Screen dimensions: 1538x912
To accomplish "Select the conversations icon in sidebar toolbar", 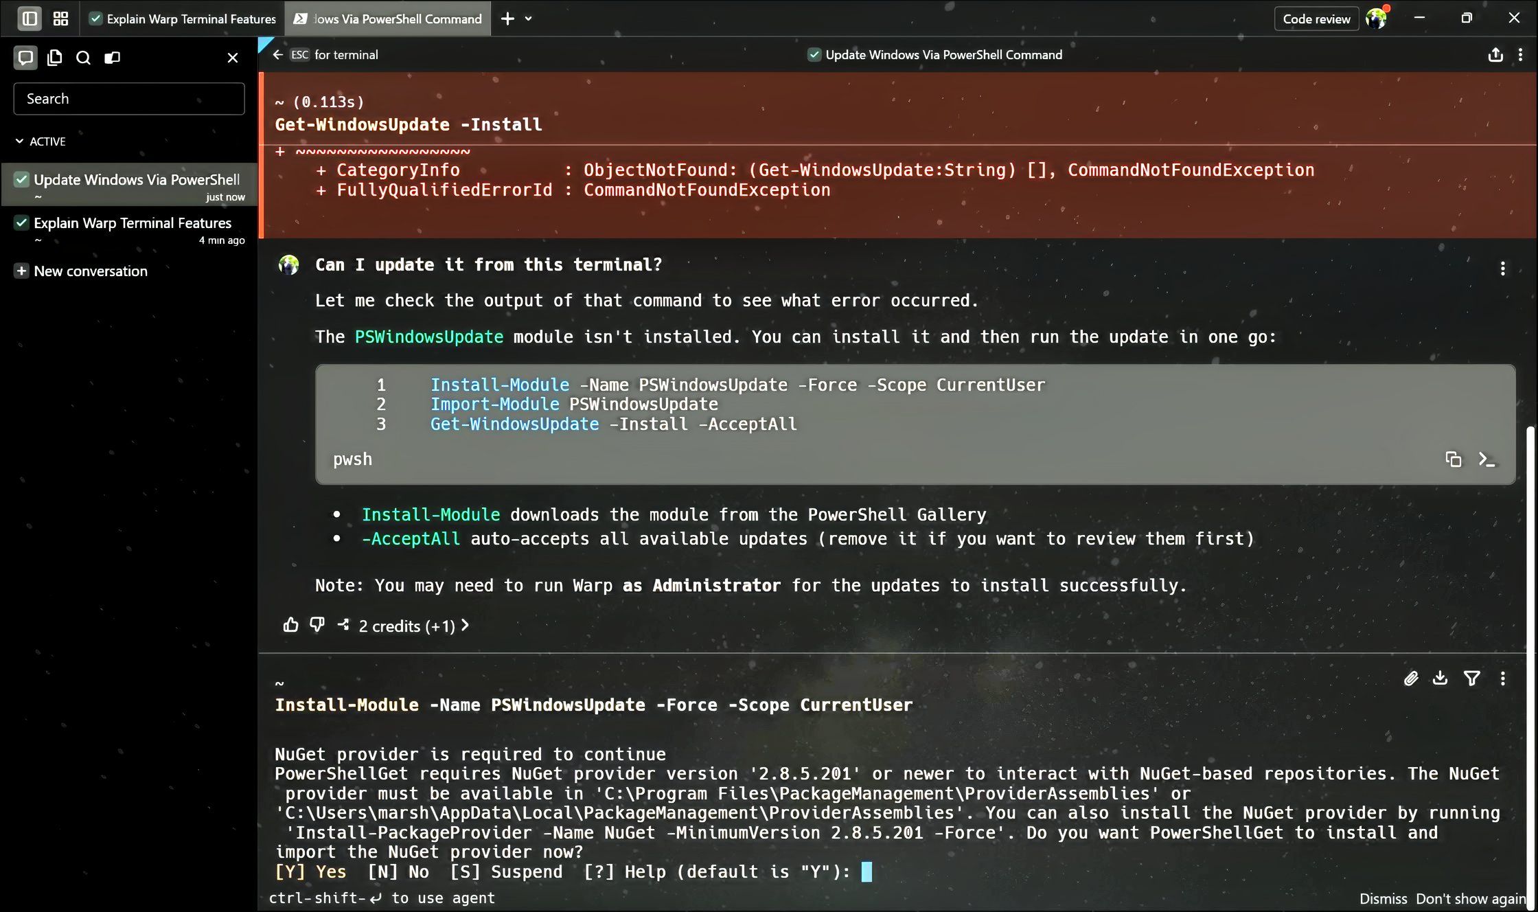I will (25, 58).
